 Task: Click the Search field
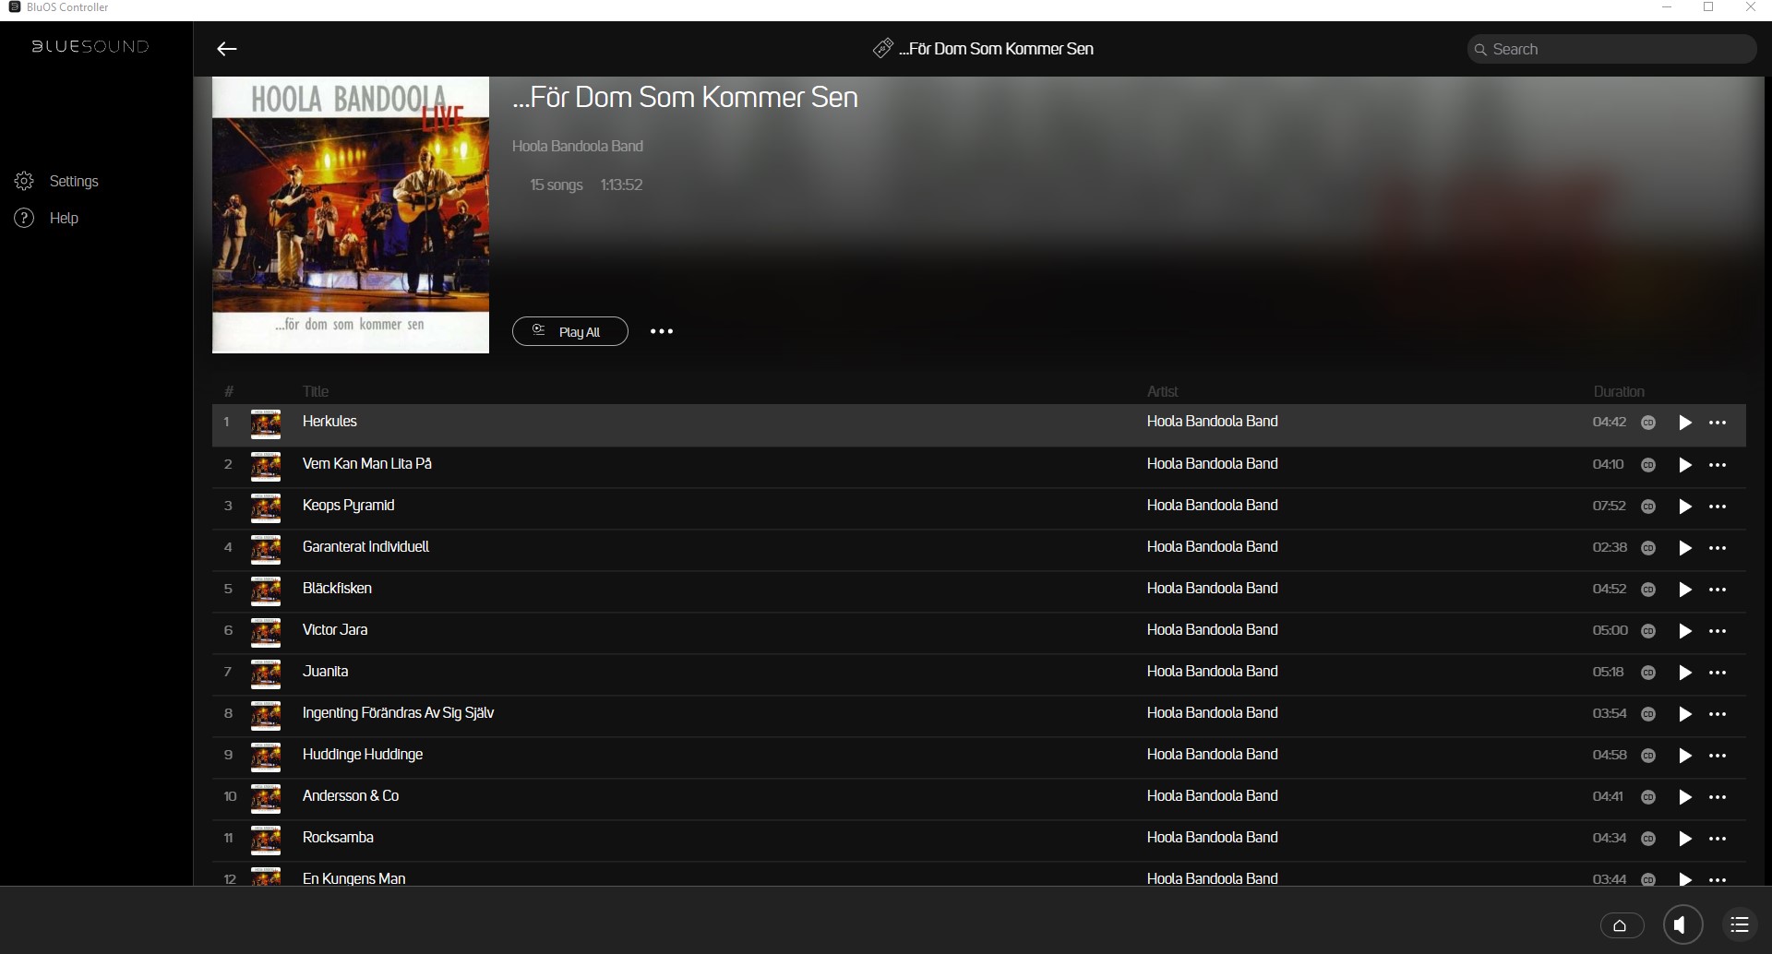(1611, 49)
